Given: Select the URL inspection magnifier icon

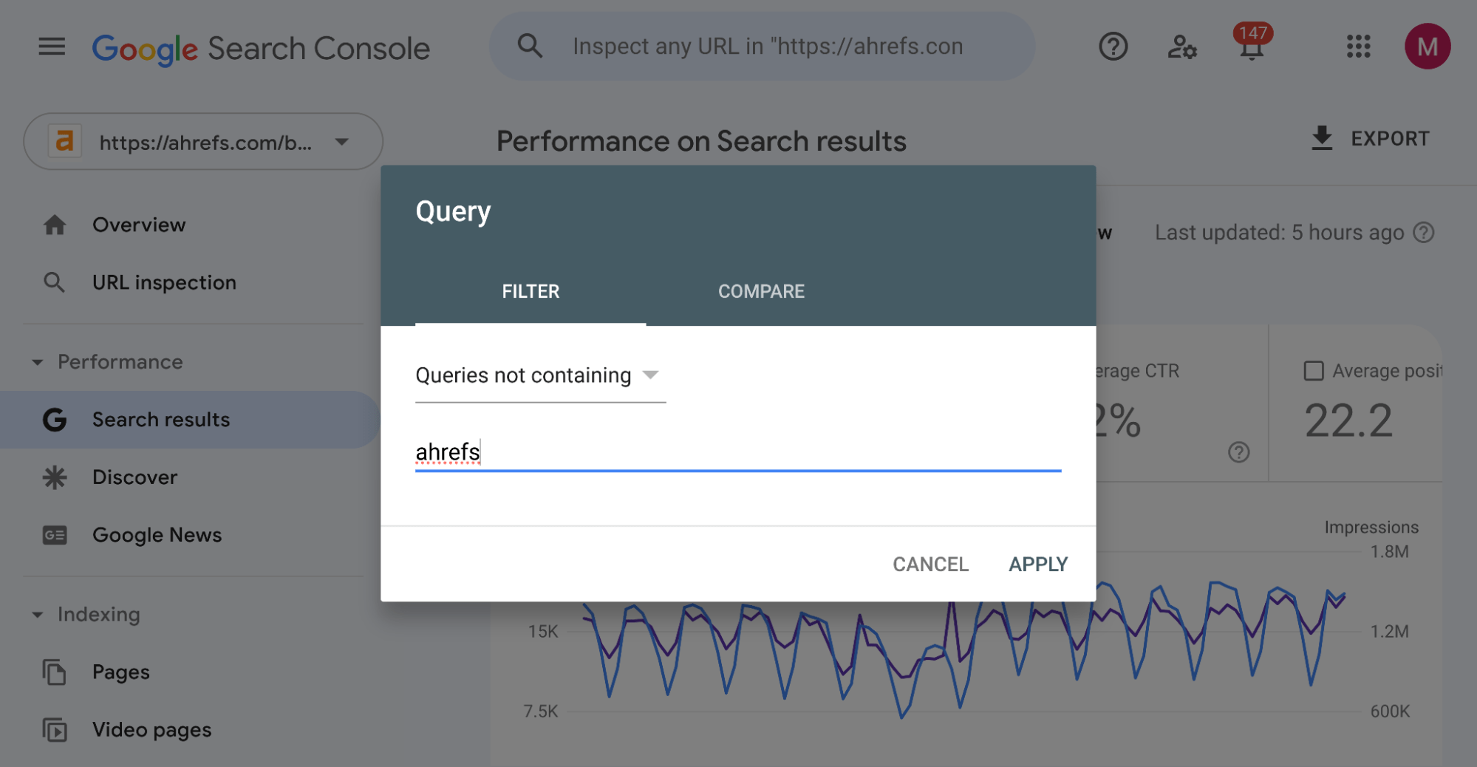Looking at the screenshot, I should [55, 282].
